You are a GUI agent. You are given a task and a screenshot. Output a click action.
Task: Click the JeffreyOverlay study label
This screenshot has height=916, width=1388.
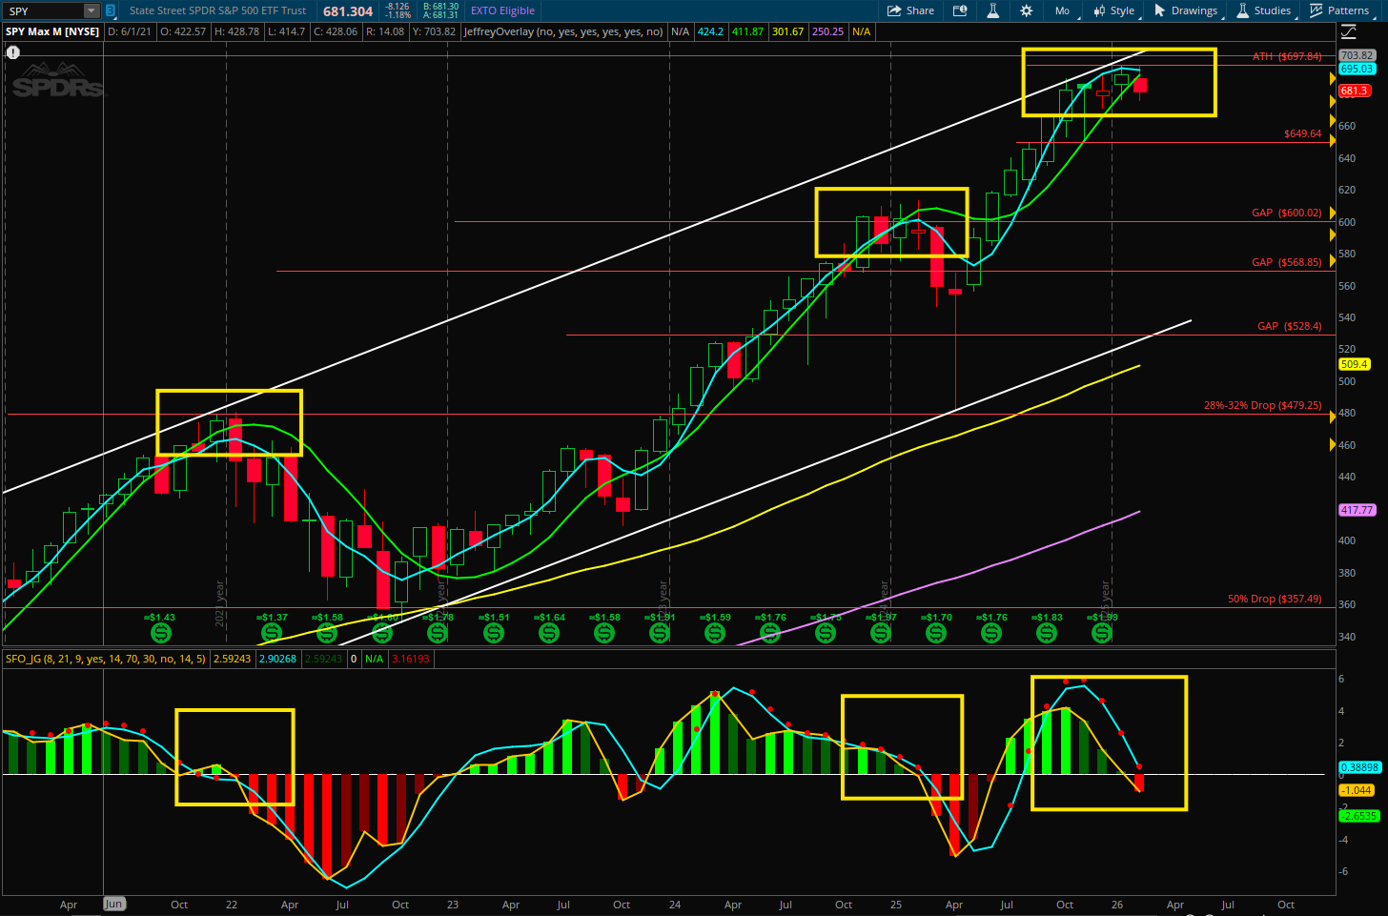tap(562, 31)
